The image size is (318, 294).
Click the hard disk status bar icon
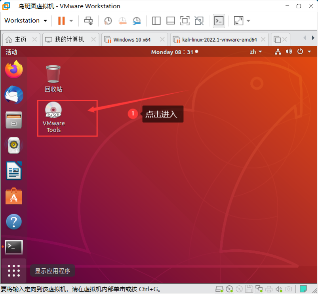(219, 289)
